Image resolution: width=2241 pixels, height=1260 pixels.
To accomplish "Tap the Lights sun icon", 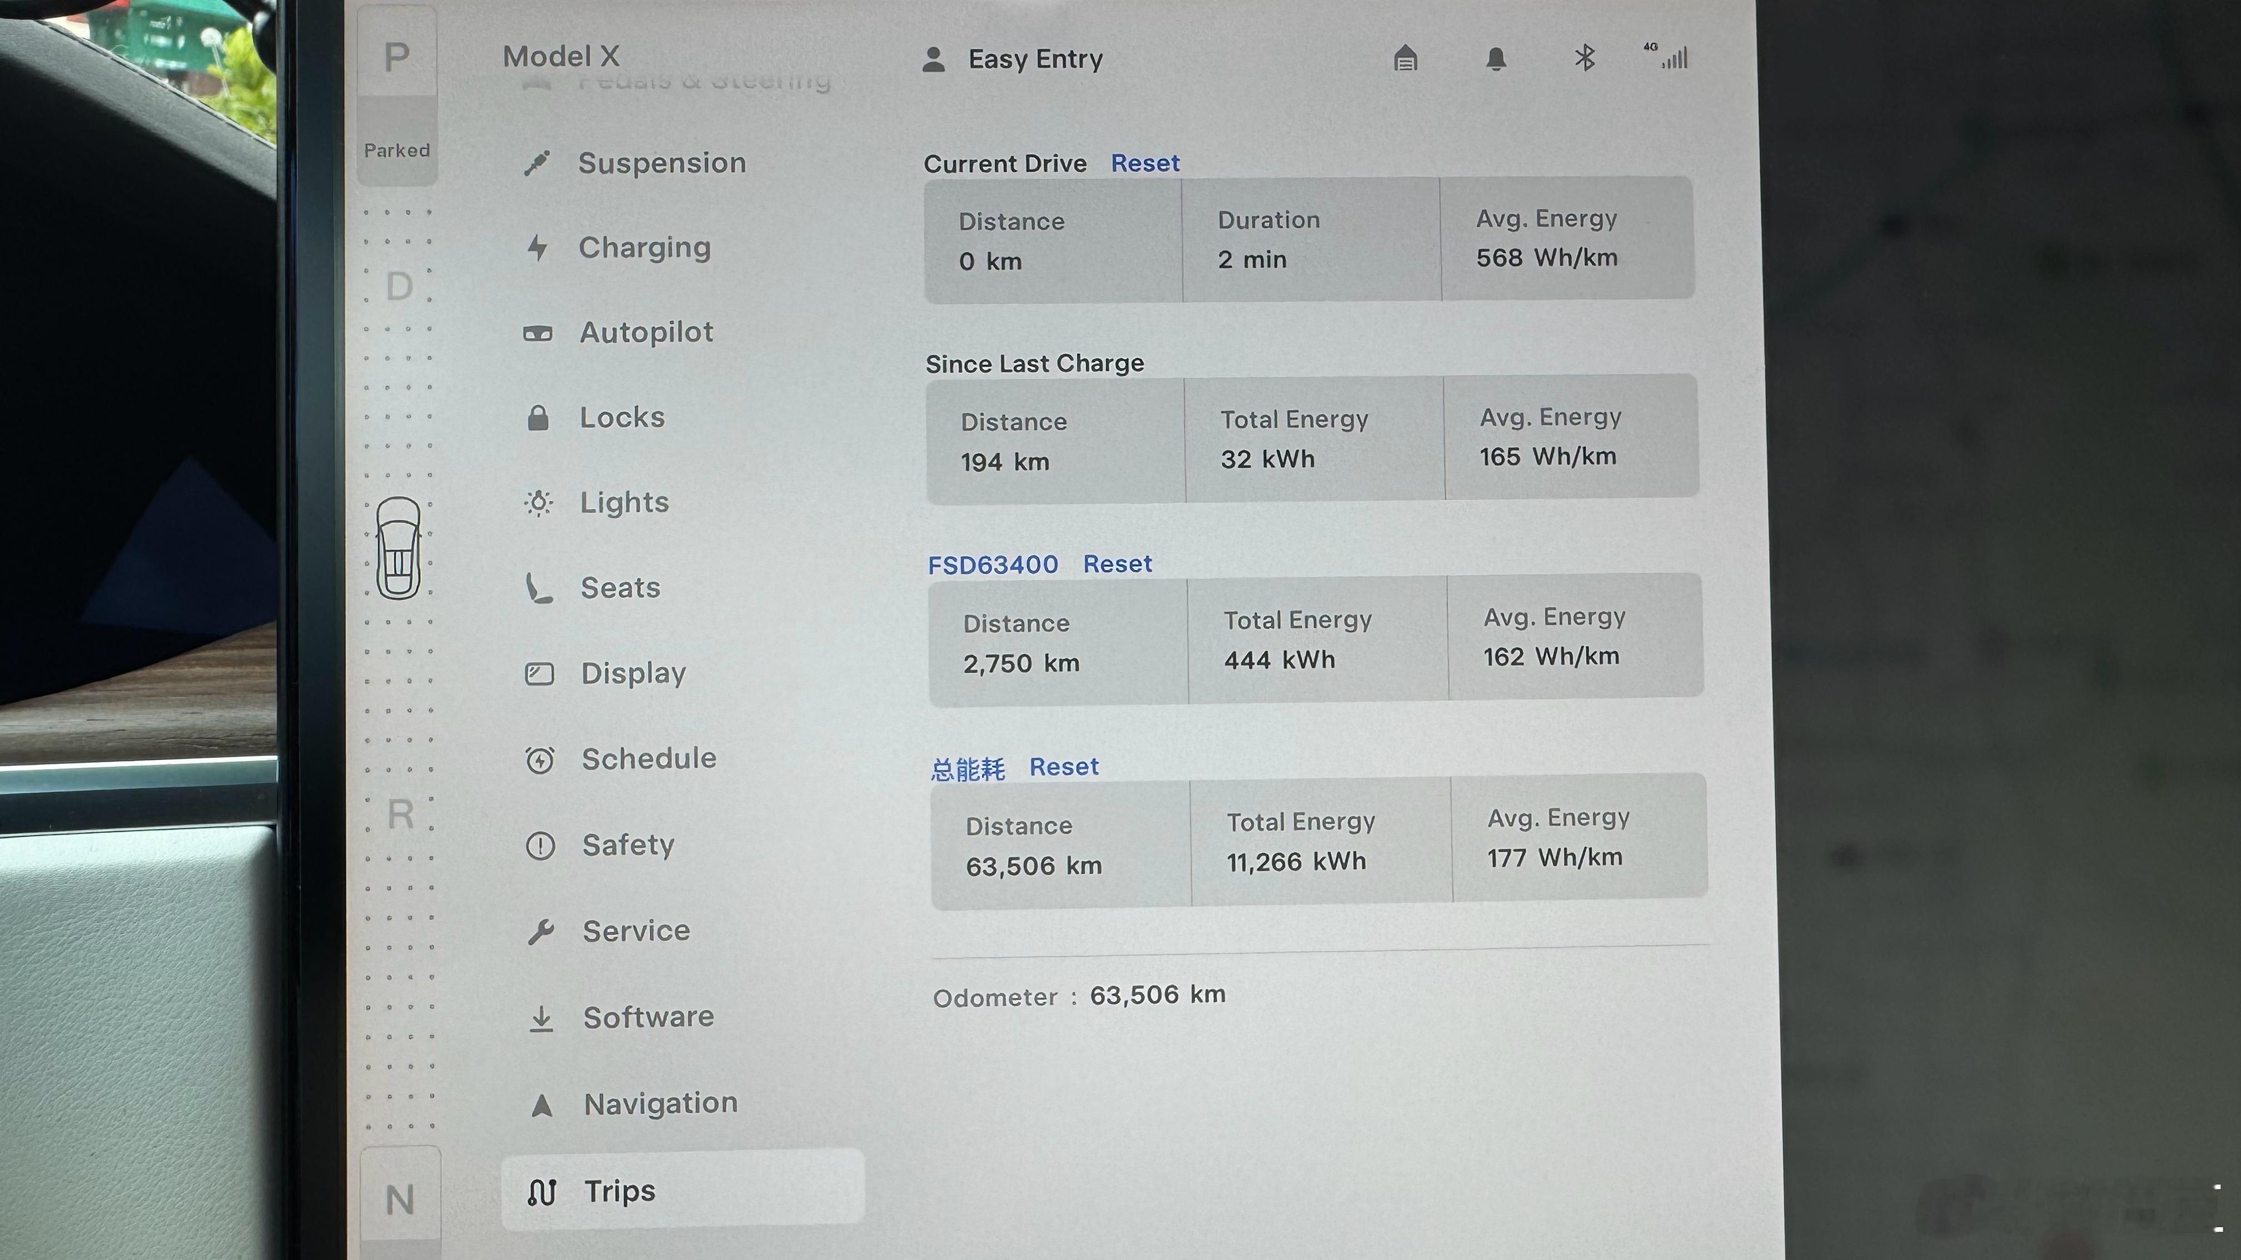I will point(539,503).
